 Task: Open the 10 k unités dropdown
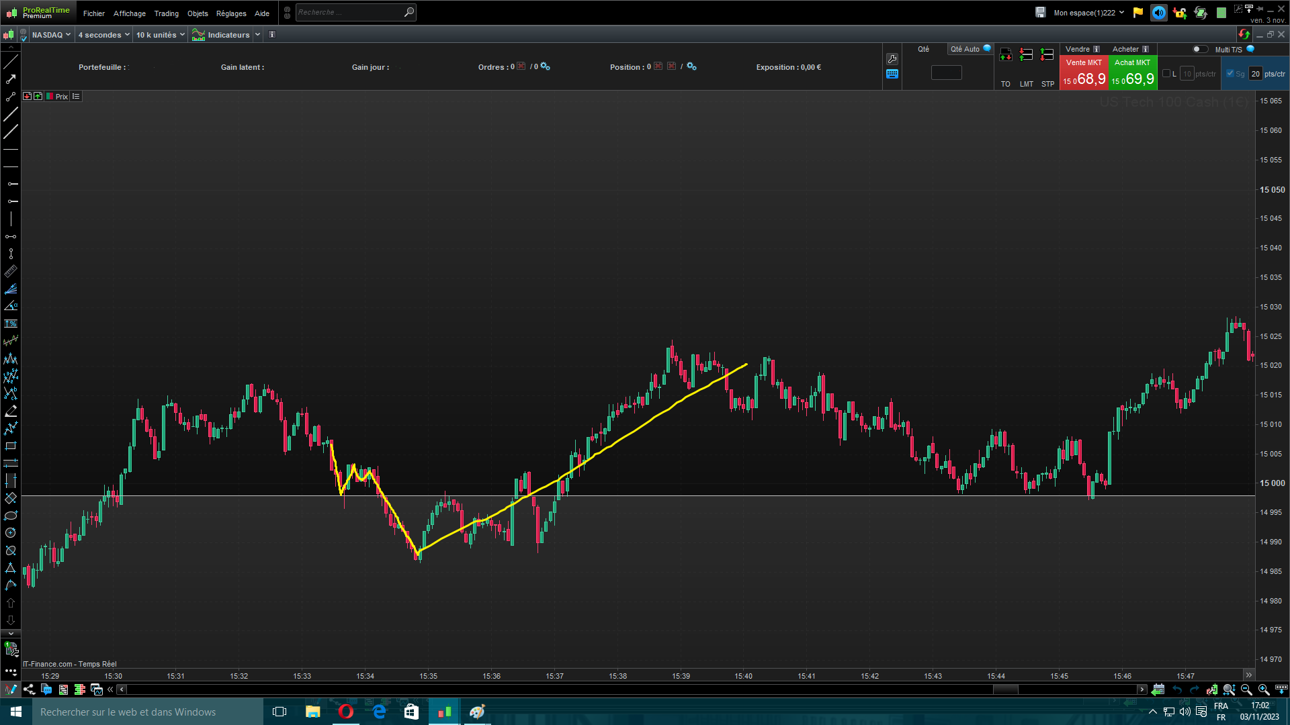point(160,35)
